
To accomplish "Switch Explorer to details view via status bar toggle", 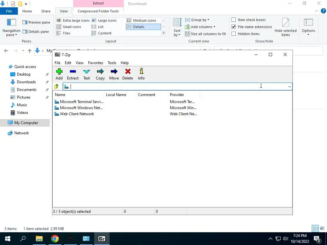I will pyautogui.click(x=315, y=228).
